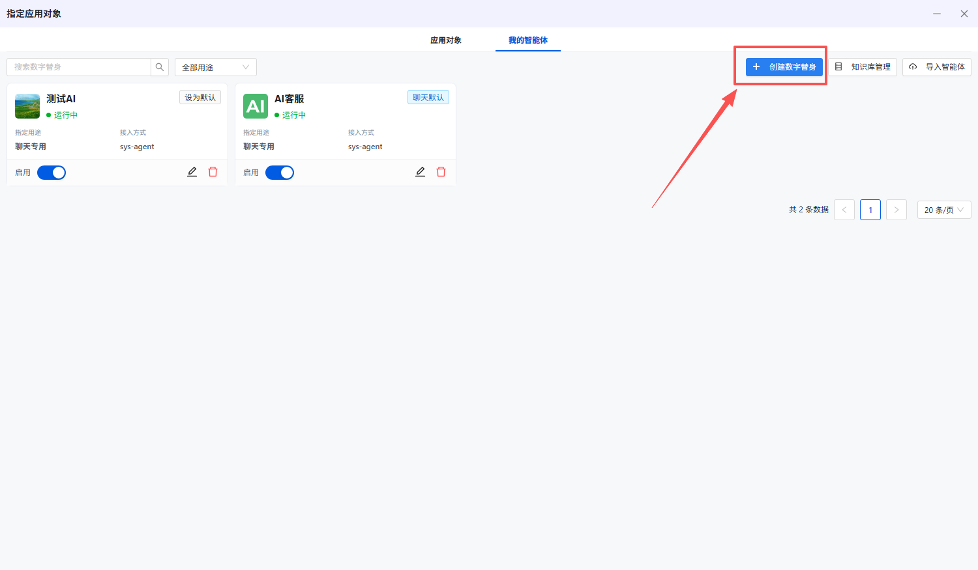The width and height of the screenshot is (978, 570).
Task: Click the search magnifier icon
Action: [x=160, y=67]
